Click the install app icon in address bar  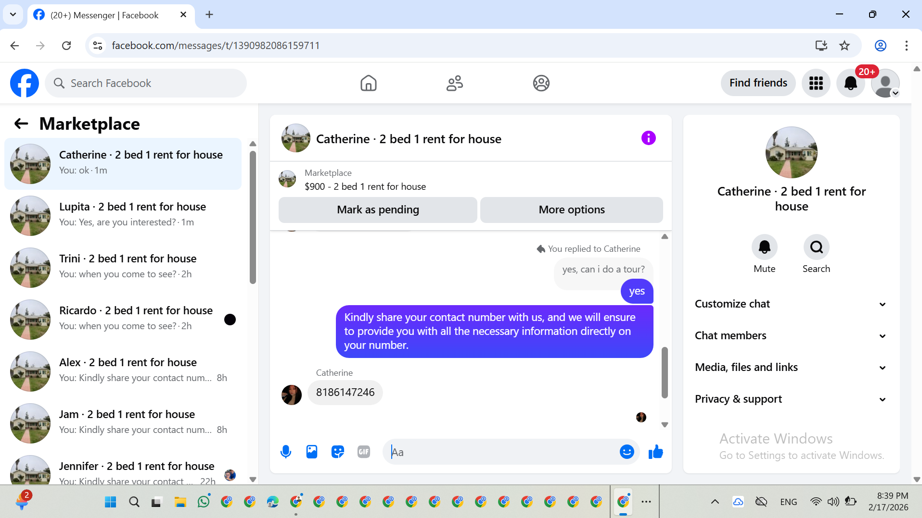click(821, 46)
